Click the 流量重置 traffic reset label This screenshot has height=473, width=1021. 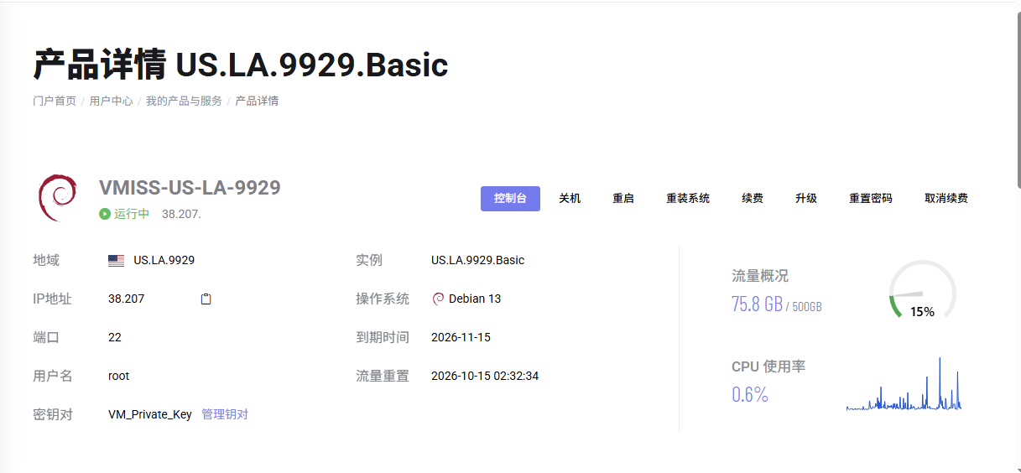[383, 376]
